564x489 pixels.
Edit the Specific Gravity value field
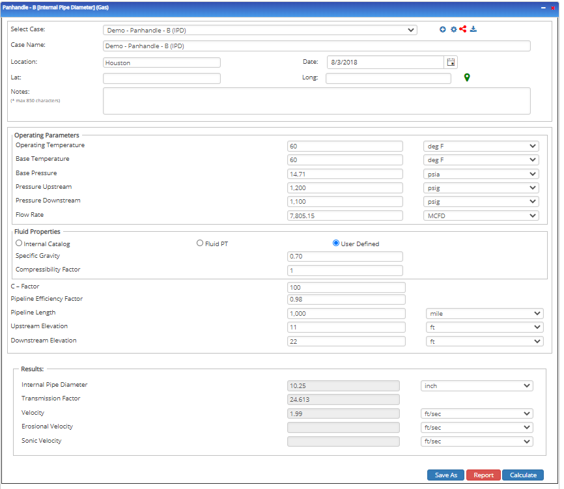(x=345, y=257)
